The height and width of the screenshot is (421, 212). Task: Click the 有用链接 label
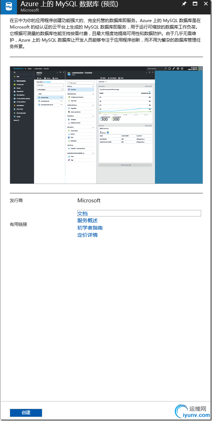tap(18, 224)
